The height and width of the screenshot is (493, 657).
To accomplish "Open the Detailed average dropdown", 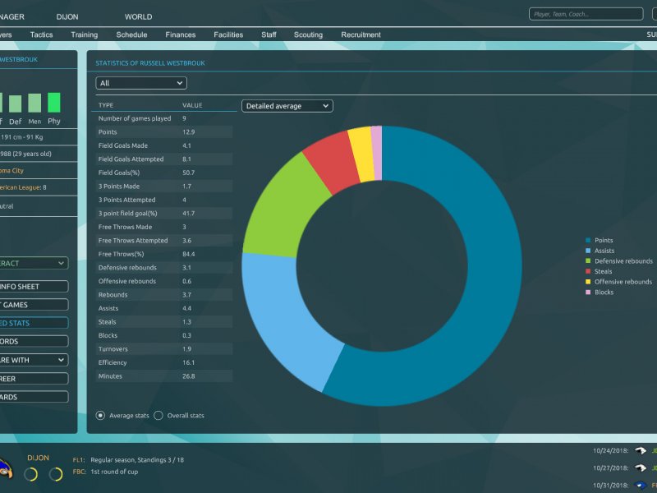I will pos(287,106).
